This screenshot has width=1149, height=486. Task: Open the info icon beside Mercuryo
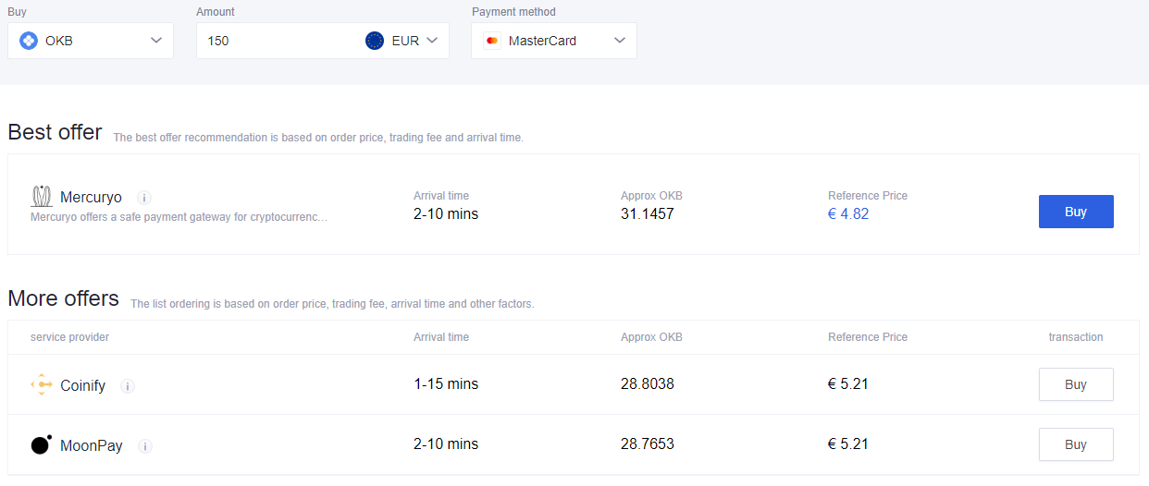(144, 198)
